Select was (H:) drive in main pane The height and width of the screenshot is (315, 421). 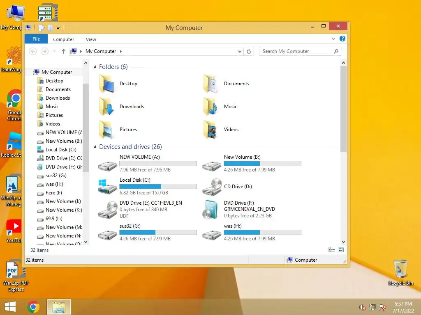252,232
